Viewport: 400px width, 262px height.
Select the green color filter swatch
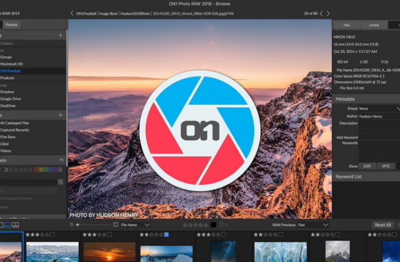tap(46, 170)
